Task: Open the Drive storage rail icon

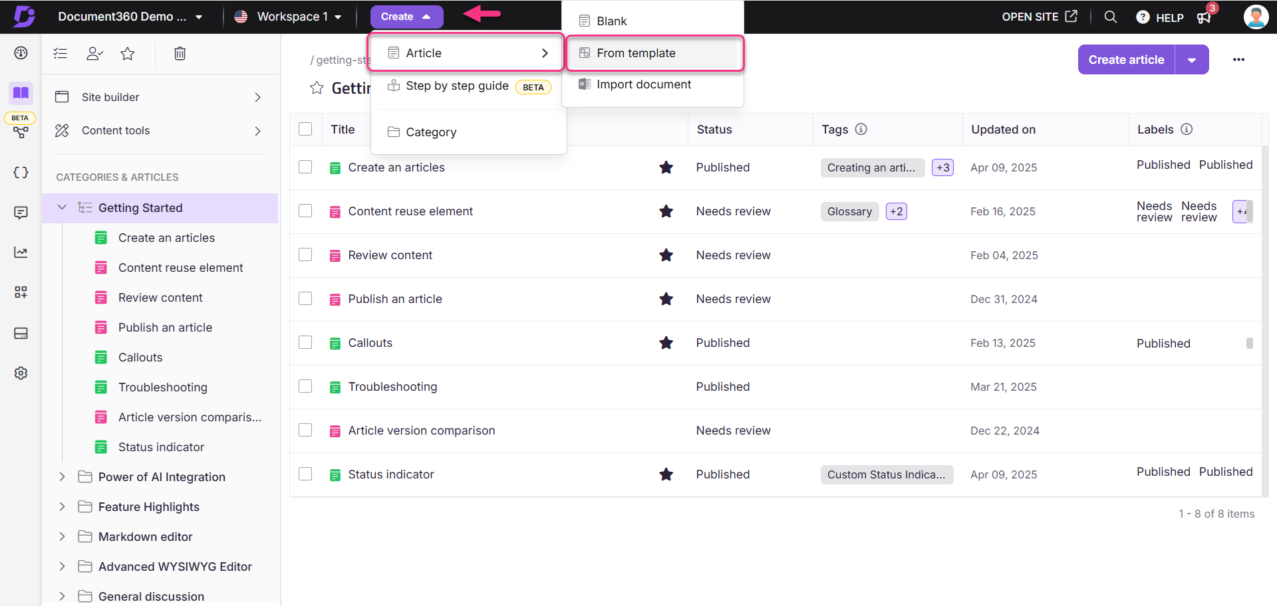Action: coord(21,333)
